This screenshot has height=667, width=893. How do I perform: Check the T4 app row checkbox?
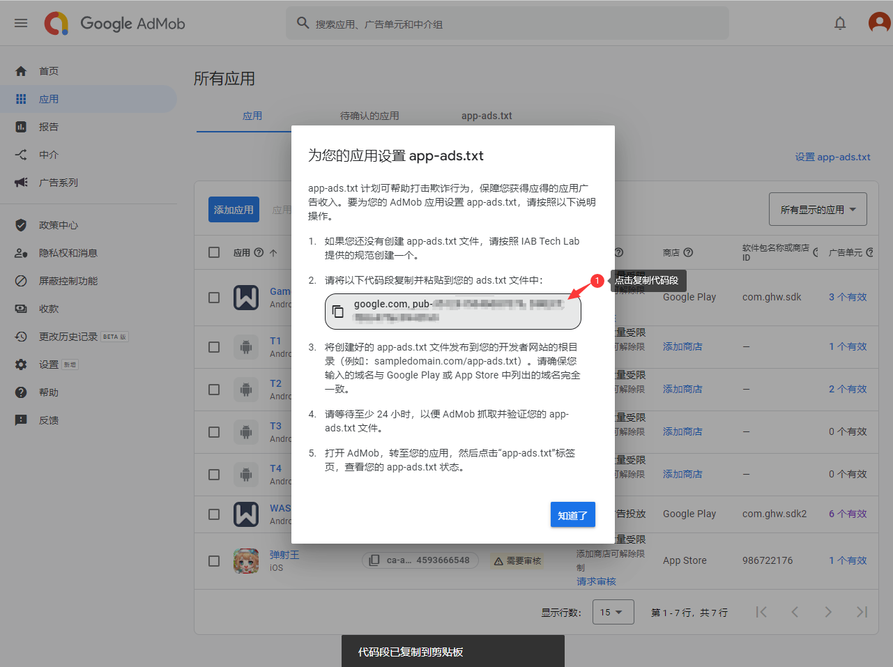tap(214, 475)
